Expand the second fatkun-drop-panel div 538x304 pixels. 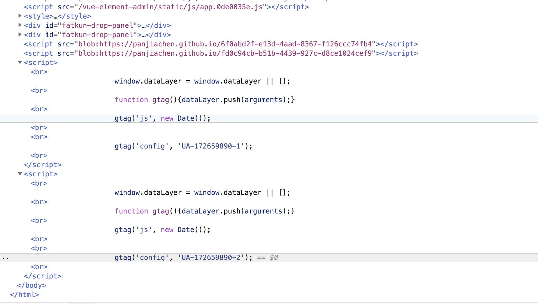click(x=19, y=35)
